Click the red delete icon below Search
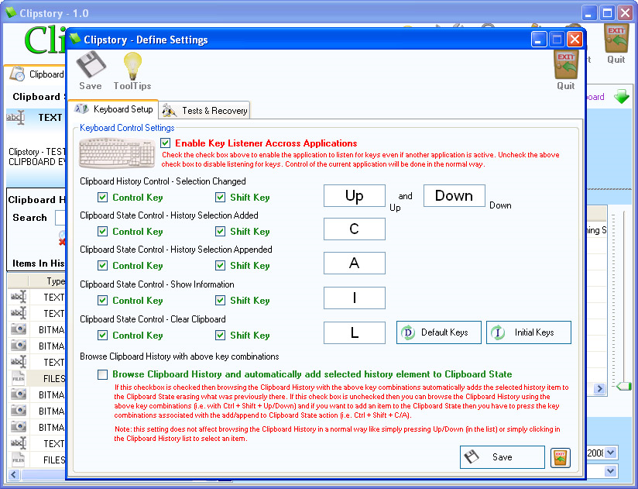The width and height of the screenshot is (638, 489). click(x=62, y=242)
